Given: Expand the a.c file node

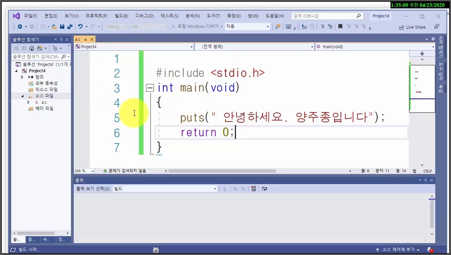Looking at the screenshot, I should point(29,102).
